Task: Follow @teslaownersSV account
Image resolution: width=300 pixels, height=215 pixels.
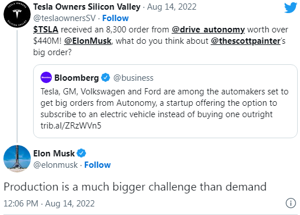Action: pyautogui.click(x=115, y=18)
